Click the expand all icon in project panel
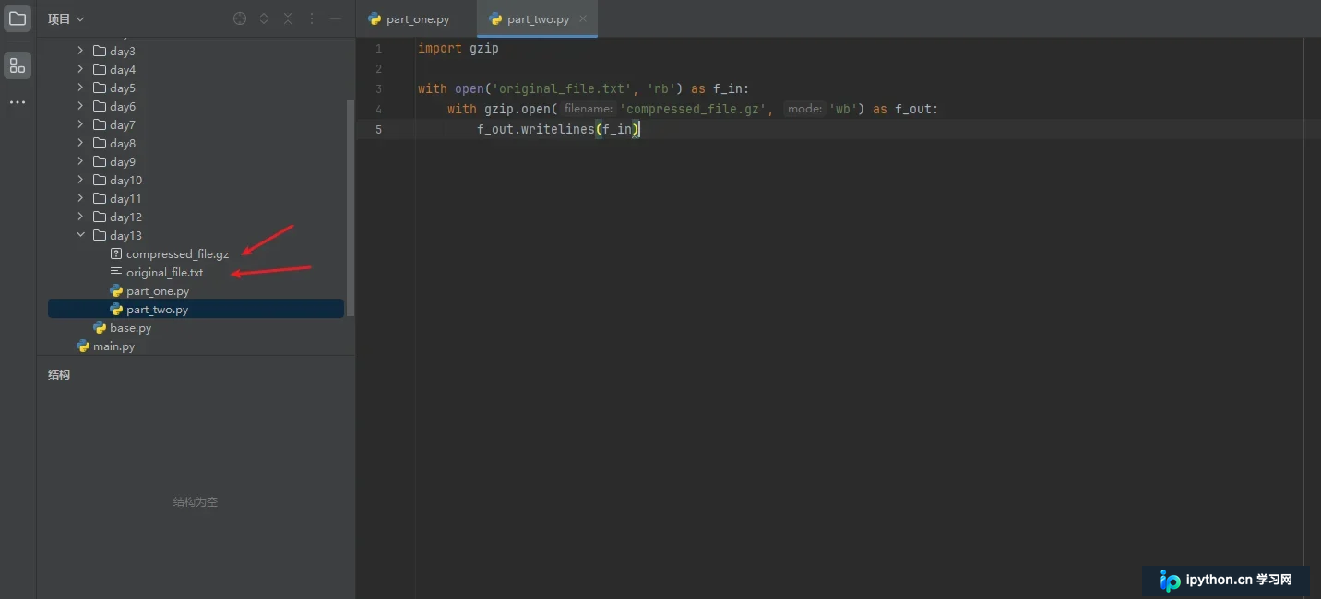 click(264, 18)
